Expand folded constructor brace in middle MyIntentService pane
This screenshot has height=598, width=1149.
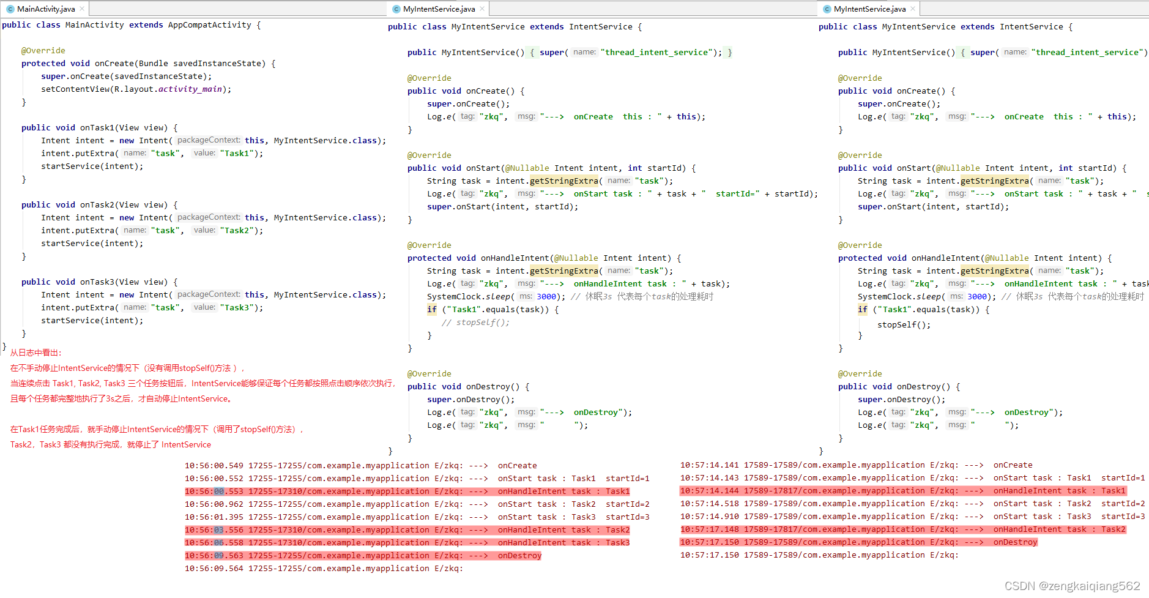[532, 53]
